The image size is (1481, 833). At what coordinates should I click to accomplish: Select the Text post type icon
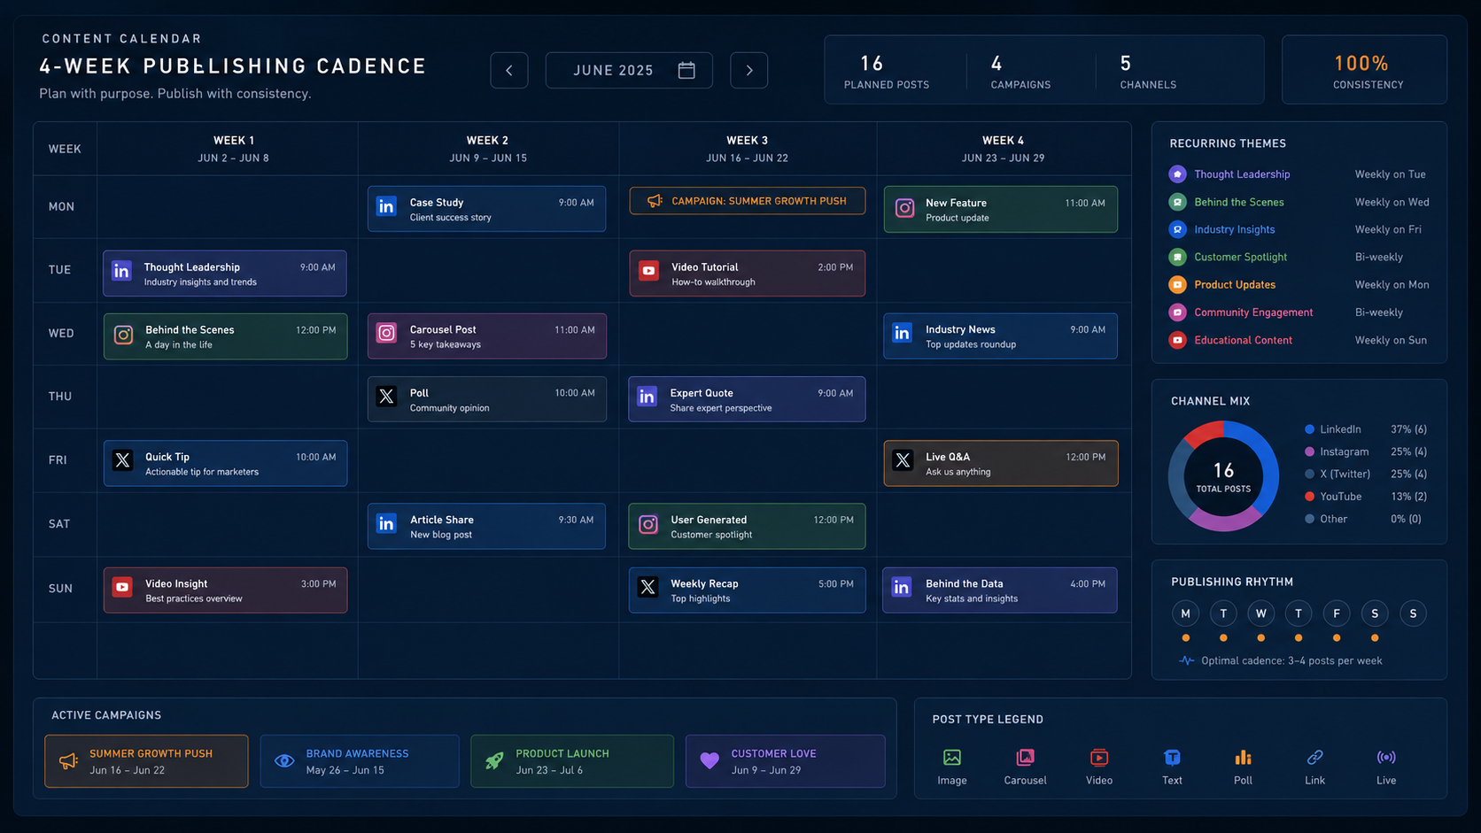1172,758
